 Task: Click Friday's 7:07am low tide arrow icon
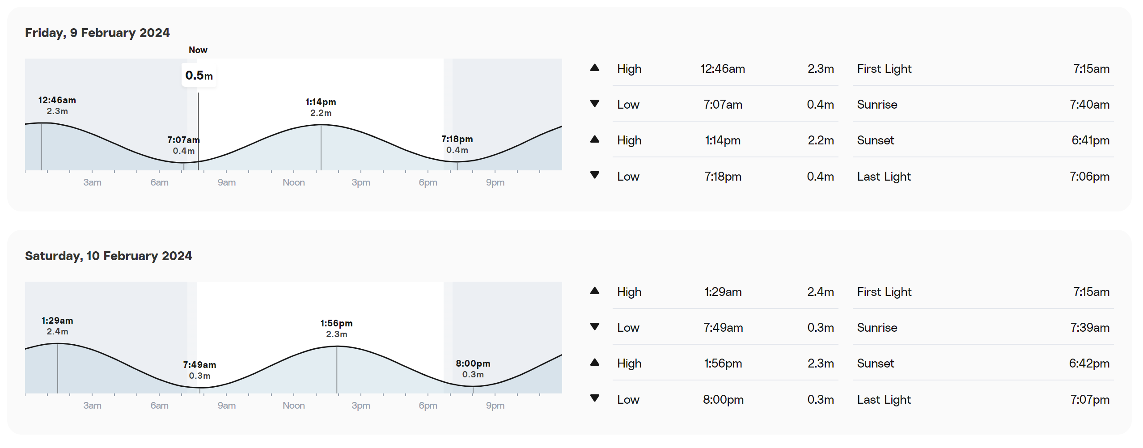pos(594,104)
